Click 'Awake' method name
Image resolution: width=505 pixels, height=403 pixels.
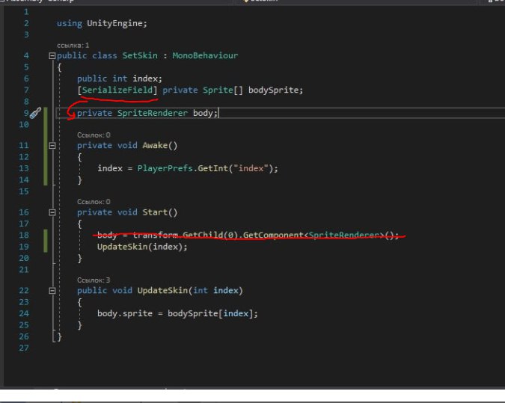coord(155,146)
